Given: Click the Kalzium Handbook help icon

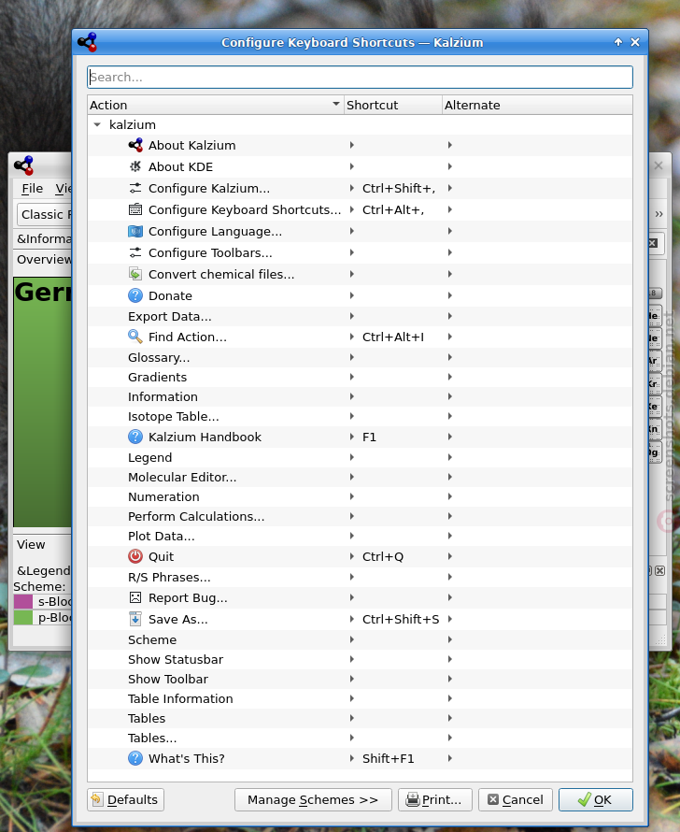Looking at the screenshot, I should click(135, 437).
